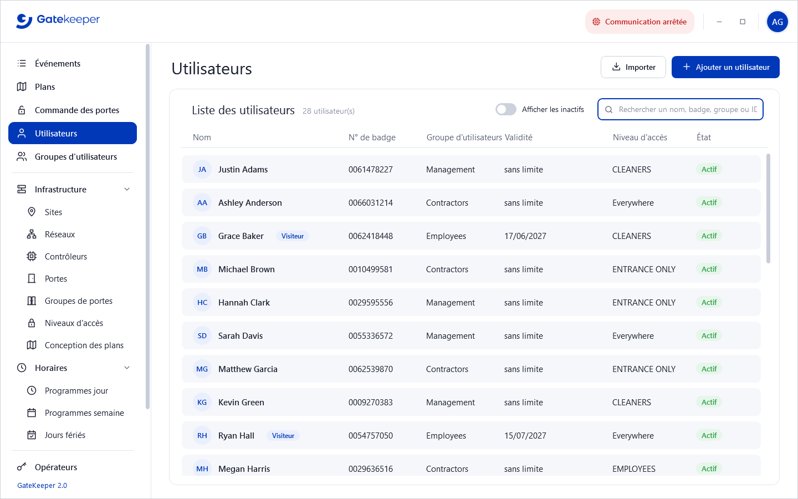This screenshot has width=798, height=499.
Task: Click the Réseaux network icon
Action: point(32,234)
